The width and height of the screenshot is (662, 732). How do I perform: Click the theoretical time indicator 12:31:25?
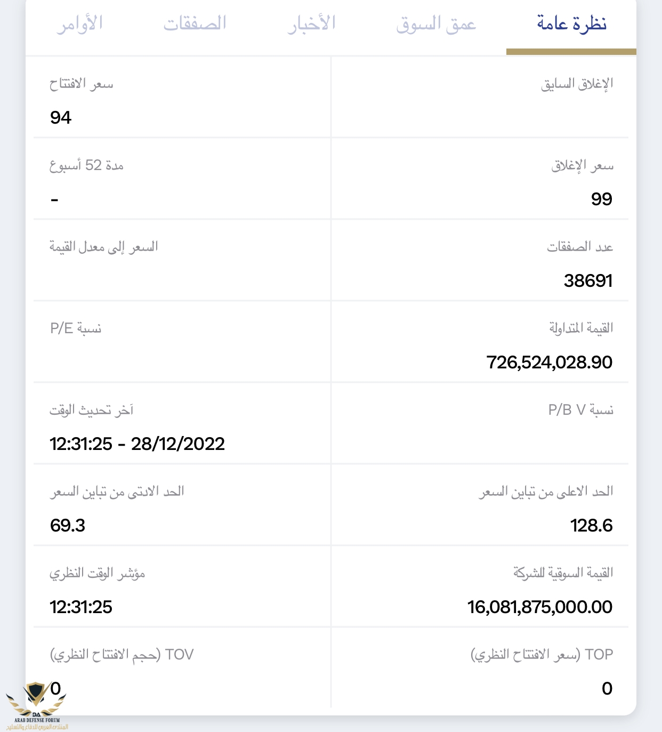coord(81,607)
